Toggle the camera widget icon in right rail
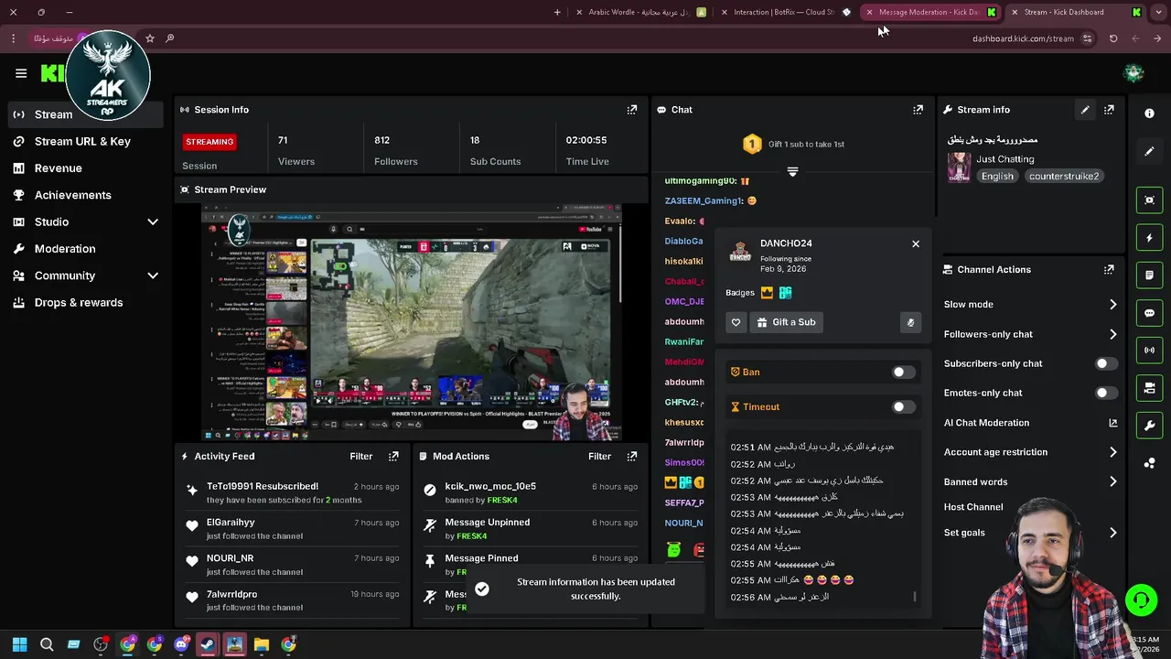The height and width of the screenshot is (659, 1171). 1149,388
